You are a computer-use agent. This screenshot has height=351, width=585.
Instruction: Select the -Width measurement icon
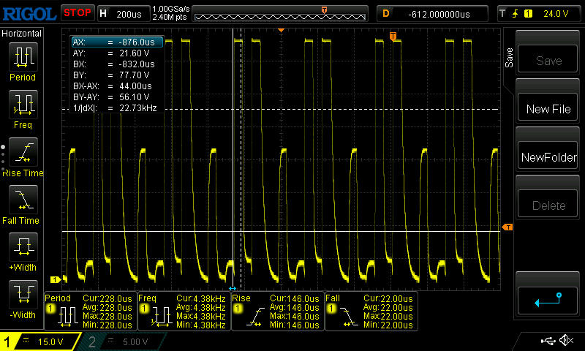pos(23,294)
